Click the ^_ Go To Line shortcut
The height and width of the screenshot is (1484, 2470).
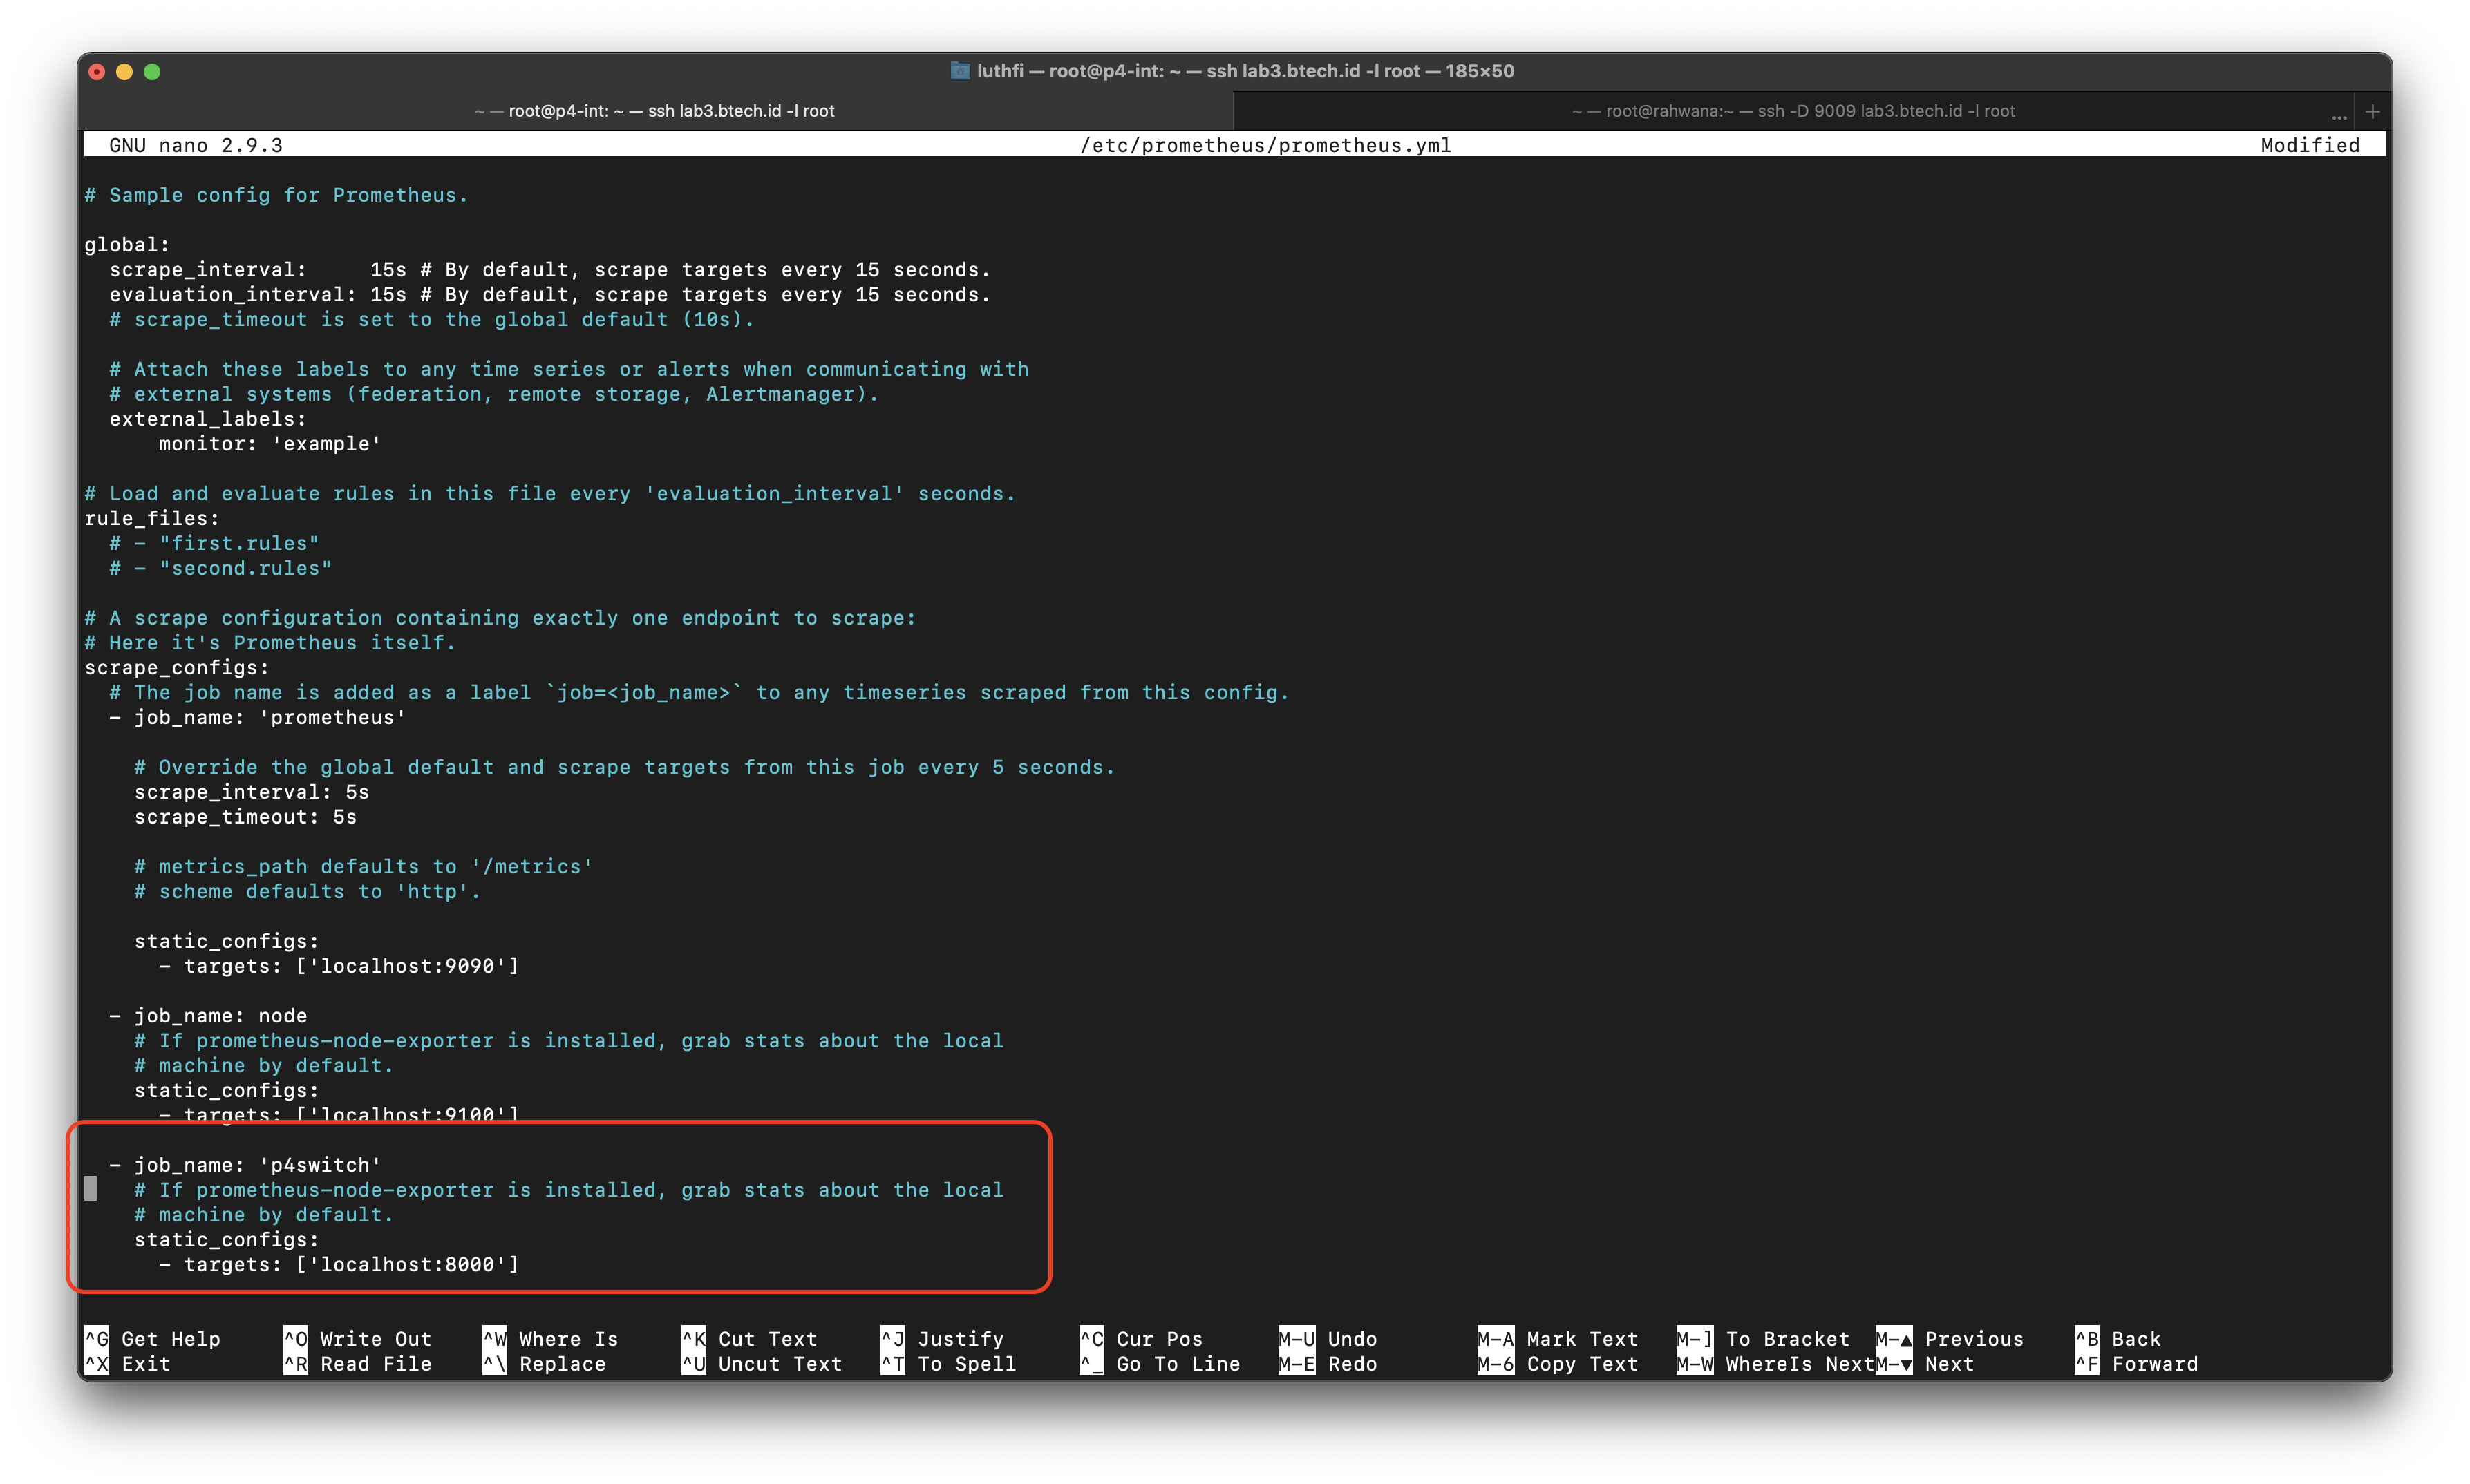1160,1364
